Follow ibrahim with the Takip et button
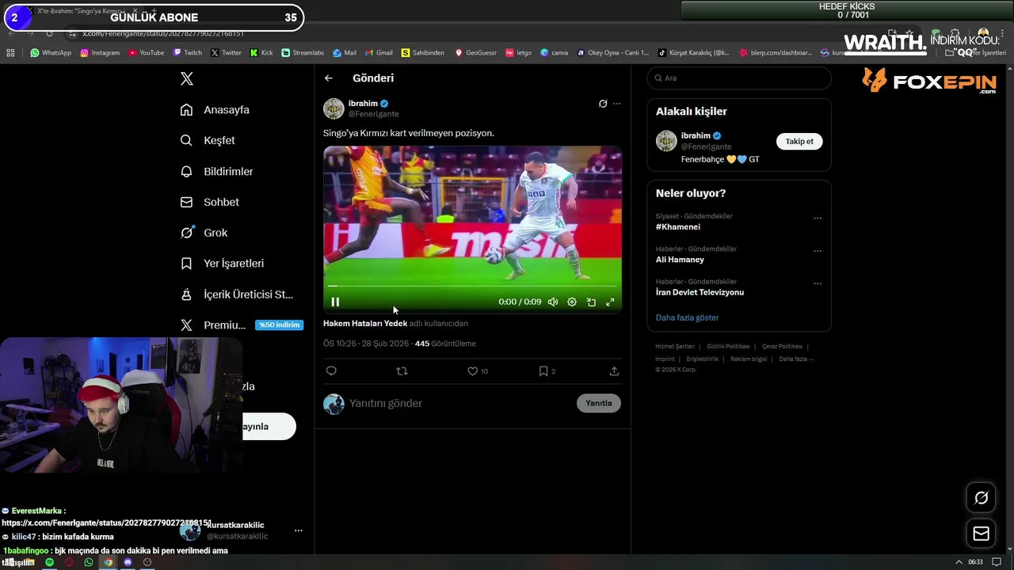The image size is (1014, 570). (x=799, y=141)
